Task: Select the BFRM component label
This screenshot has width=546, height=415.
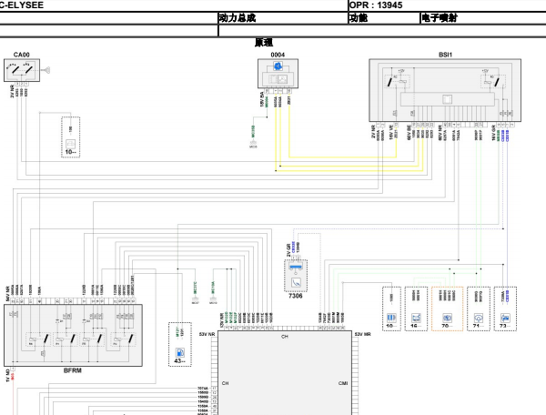Action: [73, 370]
